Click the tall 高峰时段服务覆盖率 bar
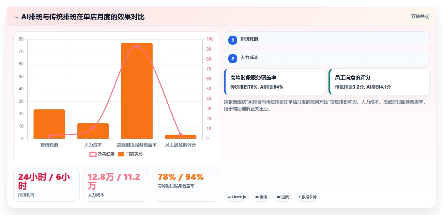 tap(137, 91)
